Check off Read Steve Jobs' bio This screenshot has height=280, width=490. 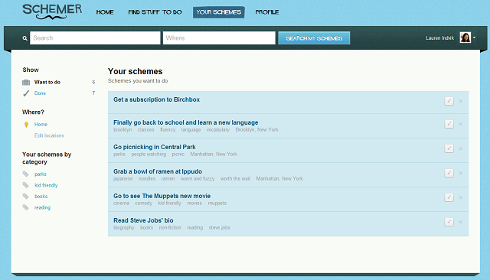pyautogui.click(x=449, y=222)
